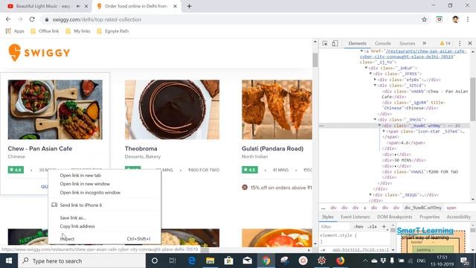
Task: Click the Filter styles input field
Action: point(335,226)
